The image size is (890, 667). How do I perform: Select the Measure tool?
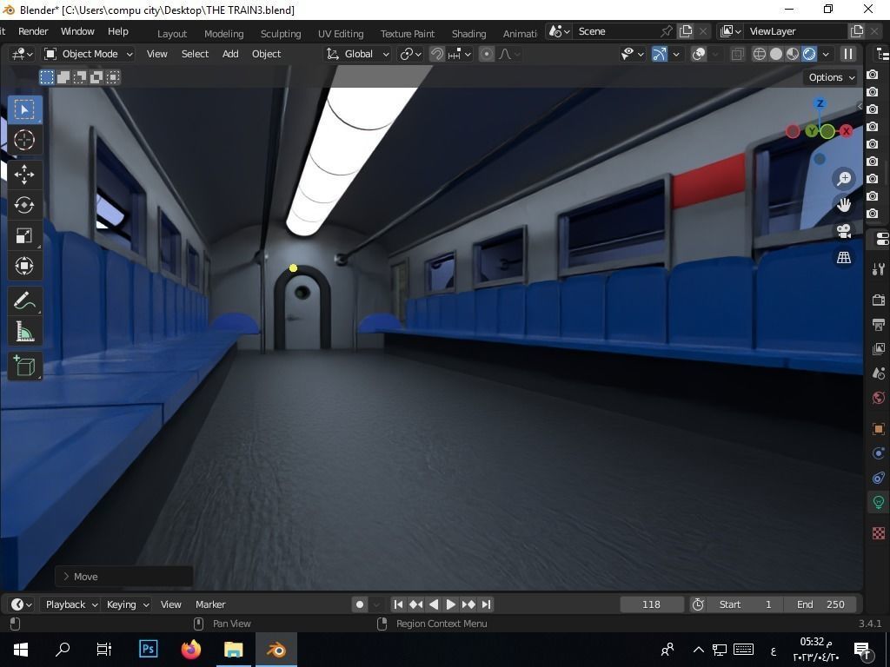pyautogui.click(x=24, y=331)
